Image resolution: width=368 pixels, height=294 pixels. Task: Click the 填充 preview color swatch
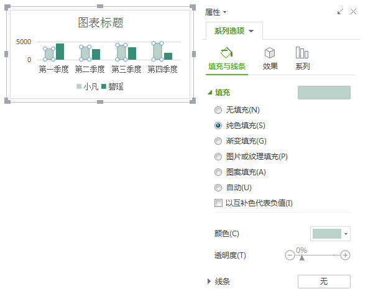[x=324, y=93]
